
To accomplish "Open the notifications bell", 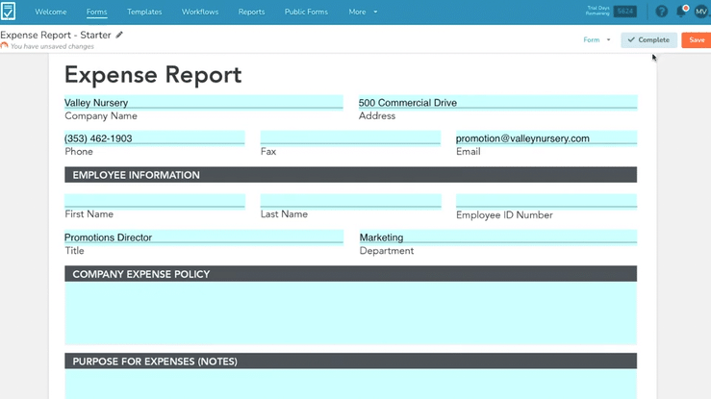I will pos(681,12).
